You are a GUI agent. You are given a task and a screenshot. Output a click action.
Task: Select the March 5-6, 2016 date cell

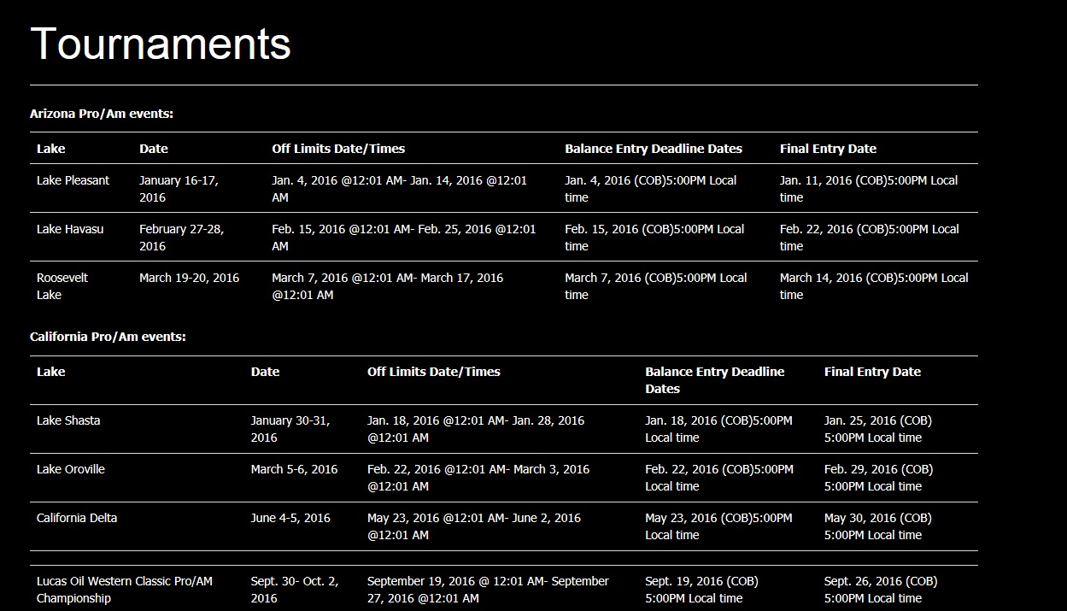[294, 469]
